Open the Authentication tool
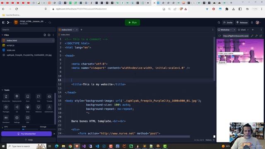Image resolution: width=265 pixels, height=149 pixels. 49,108
